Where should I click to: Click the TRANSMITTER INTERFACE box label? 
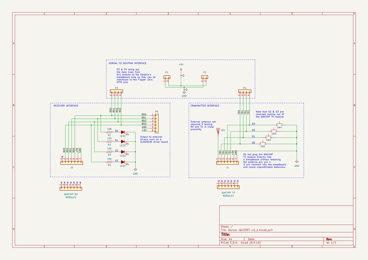[205, 106]
